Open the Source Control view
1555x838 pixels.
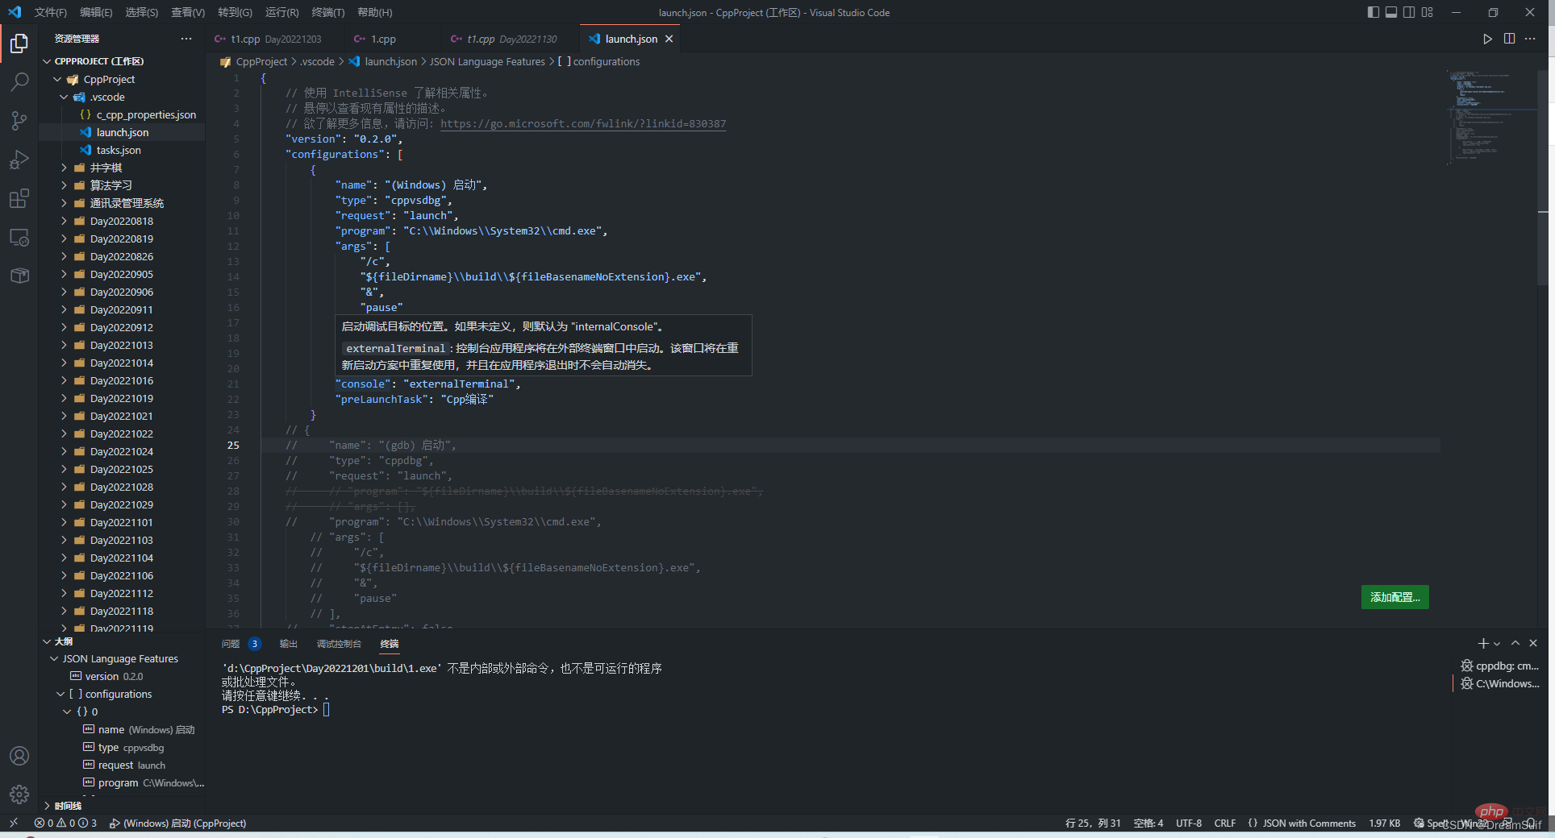coord(19,120)
